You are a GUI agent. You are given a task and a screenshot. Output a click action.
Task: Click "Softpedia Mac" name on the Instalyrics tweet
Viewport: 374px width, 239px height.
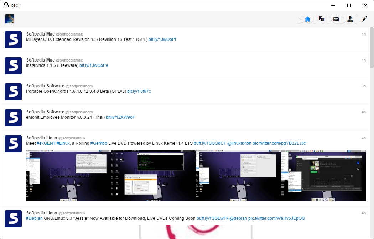(41, 60)
